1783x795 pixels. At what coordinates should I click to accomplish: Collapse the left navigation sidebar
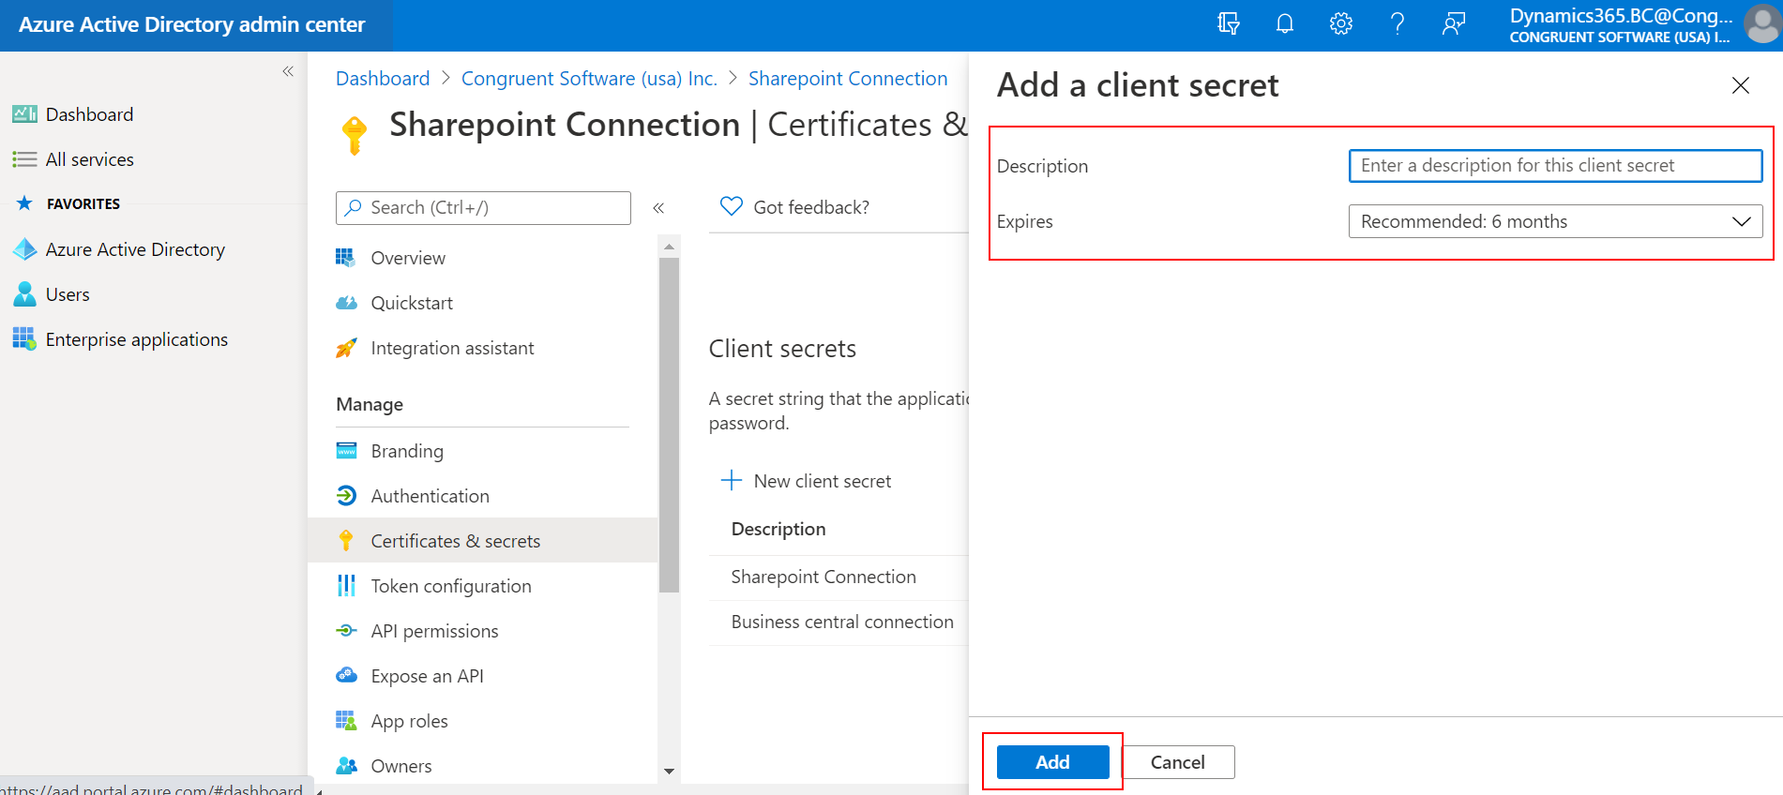(288, 71)
